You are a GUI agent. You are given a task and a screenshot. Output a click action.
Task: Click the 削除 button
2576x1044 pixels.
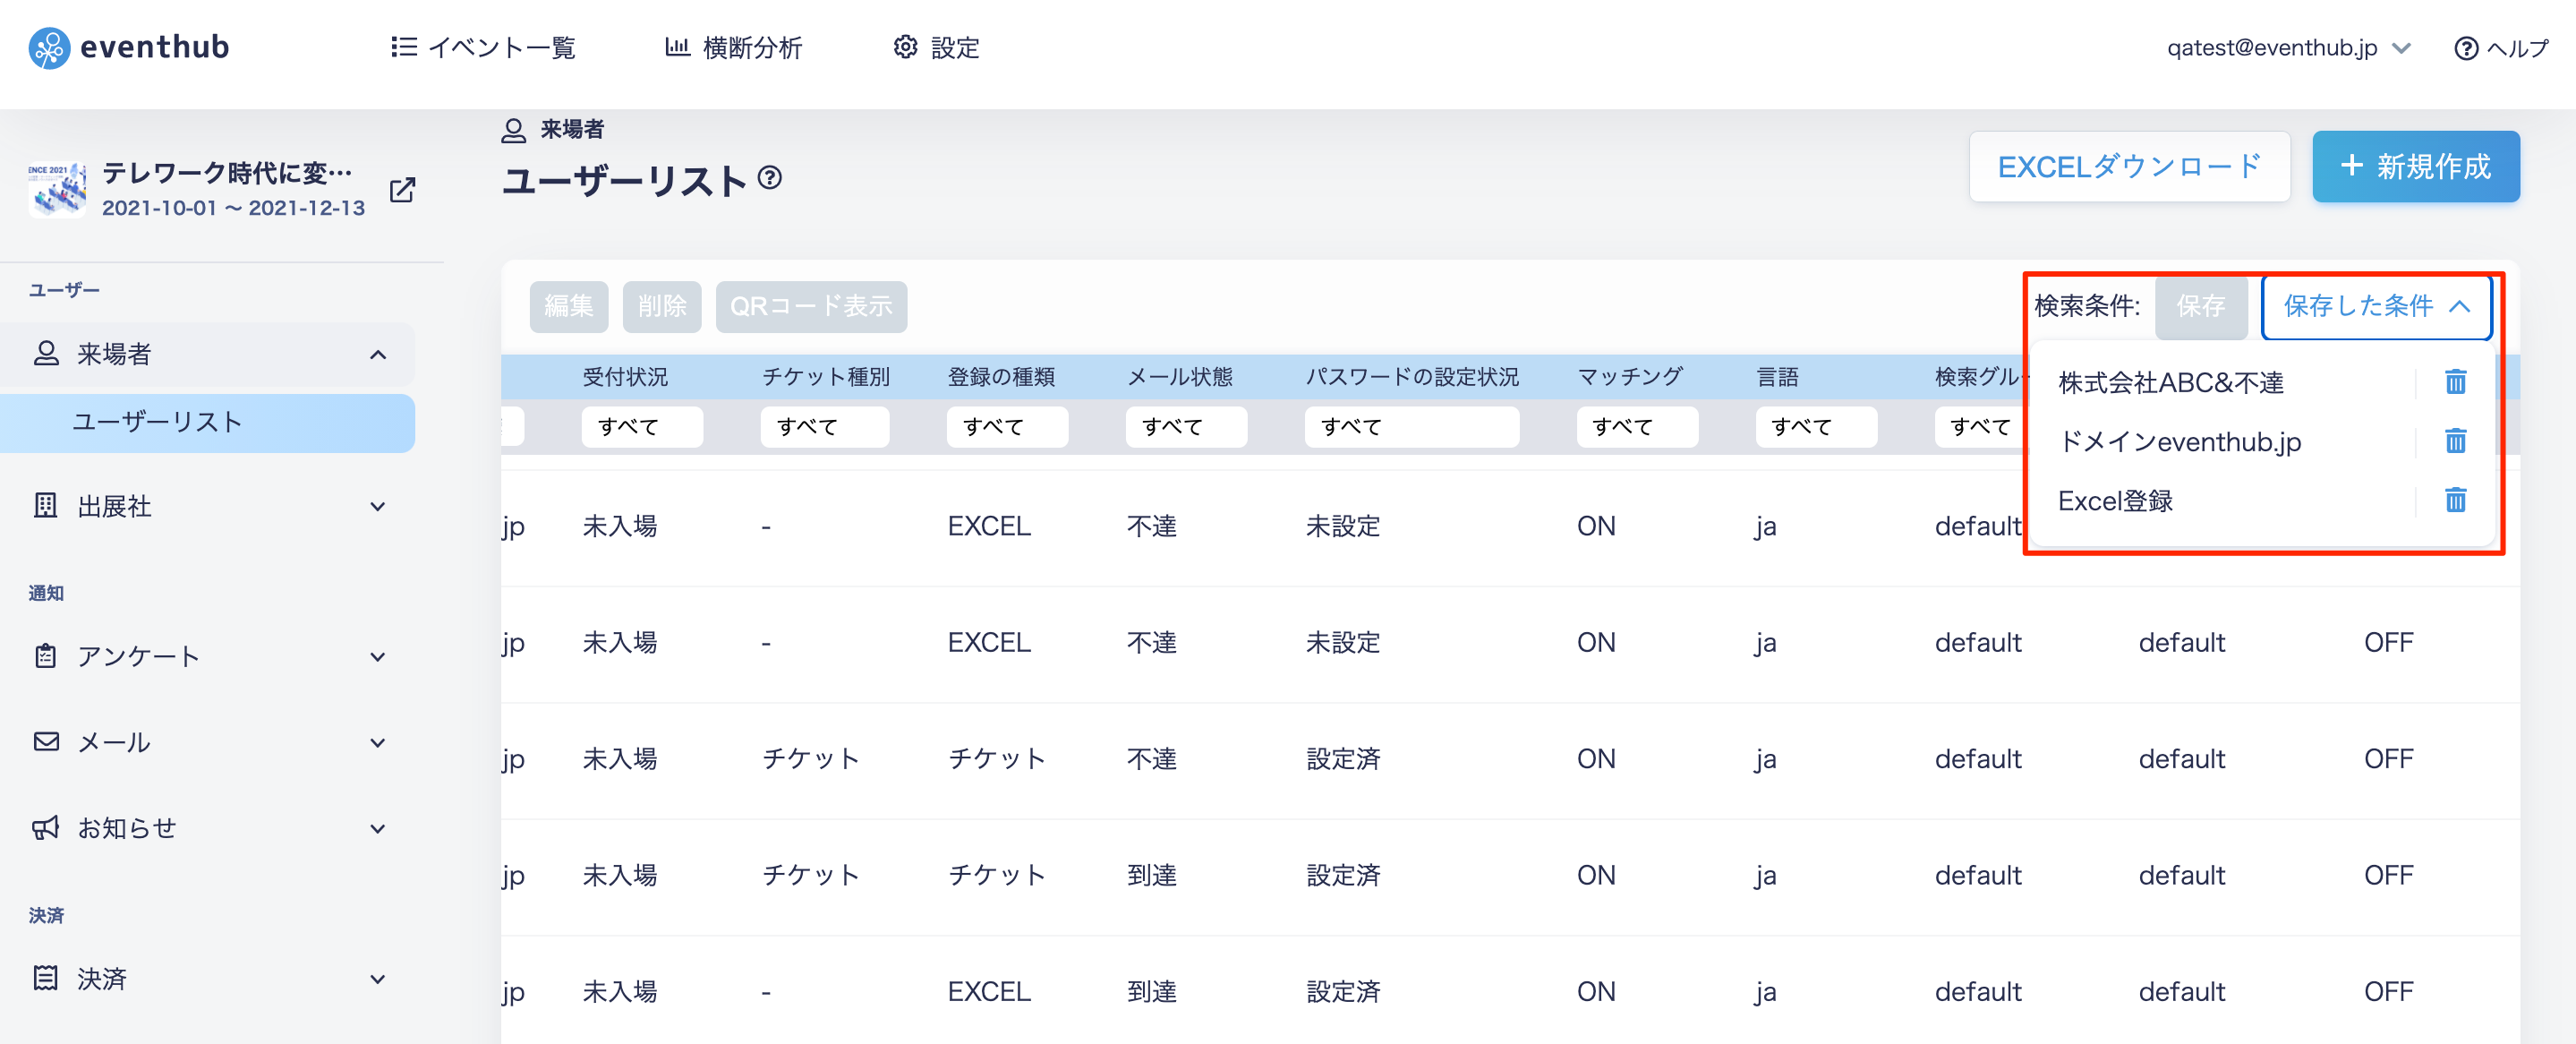[662, 306]
